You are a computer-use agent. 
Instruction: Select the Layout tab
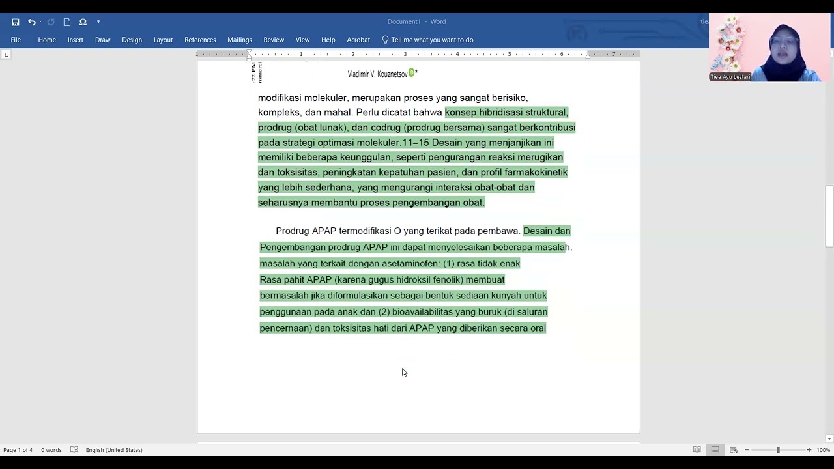click(163, 40)
